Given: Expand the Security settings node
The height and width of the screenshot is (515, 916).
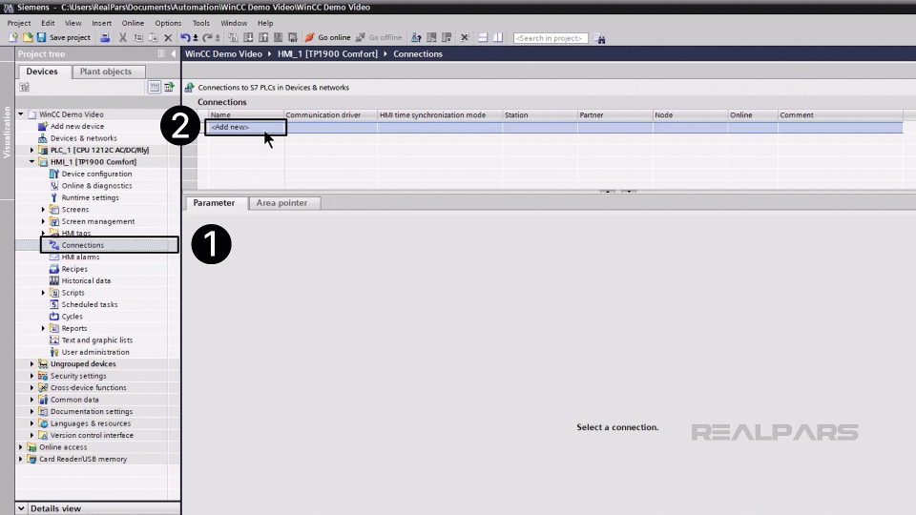Looking at the screenshot, I should [32, 376].
